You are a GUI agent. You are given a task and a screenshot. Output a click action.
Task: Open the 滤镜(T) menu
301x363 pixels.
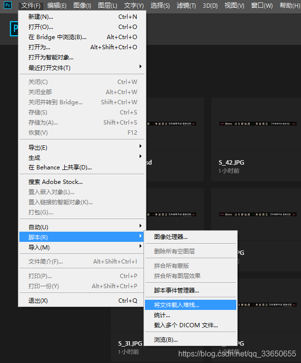click(186, 6)
